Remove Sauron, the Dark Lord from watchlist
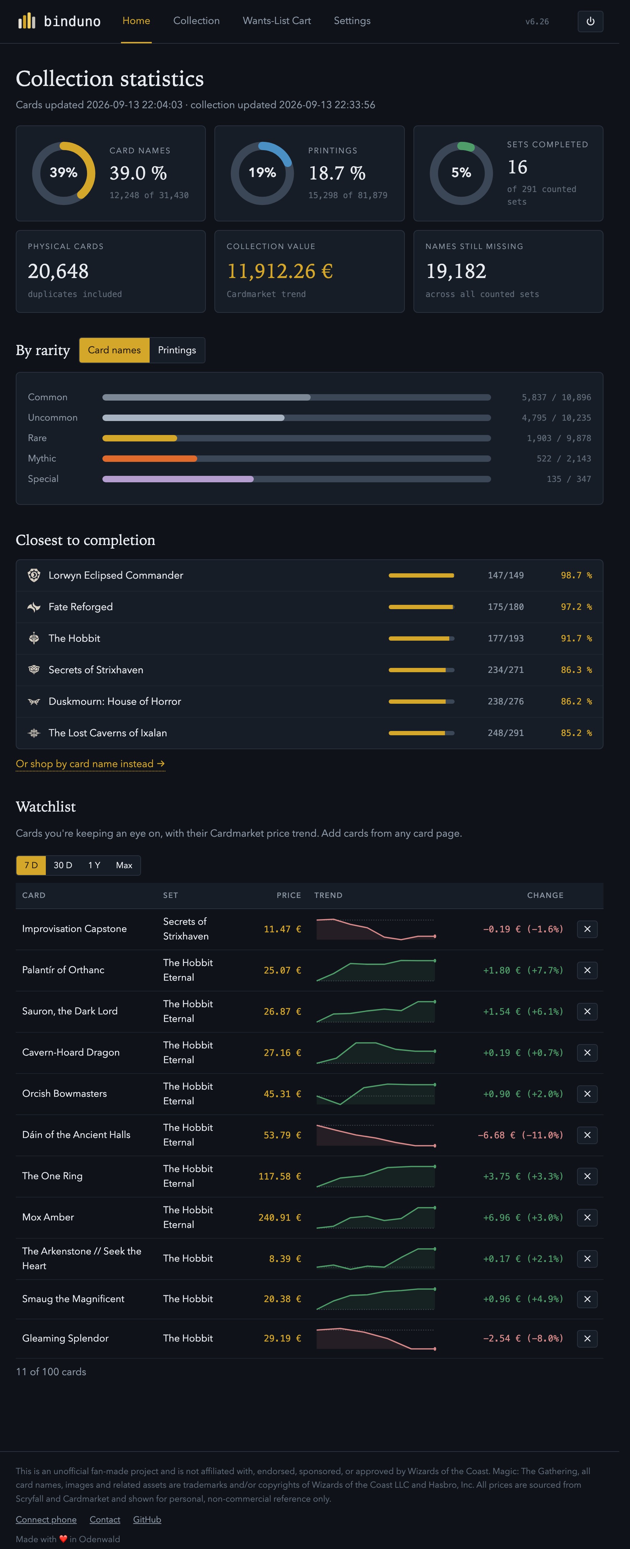 (x=587, y=1012)
